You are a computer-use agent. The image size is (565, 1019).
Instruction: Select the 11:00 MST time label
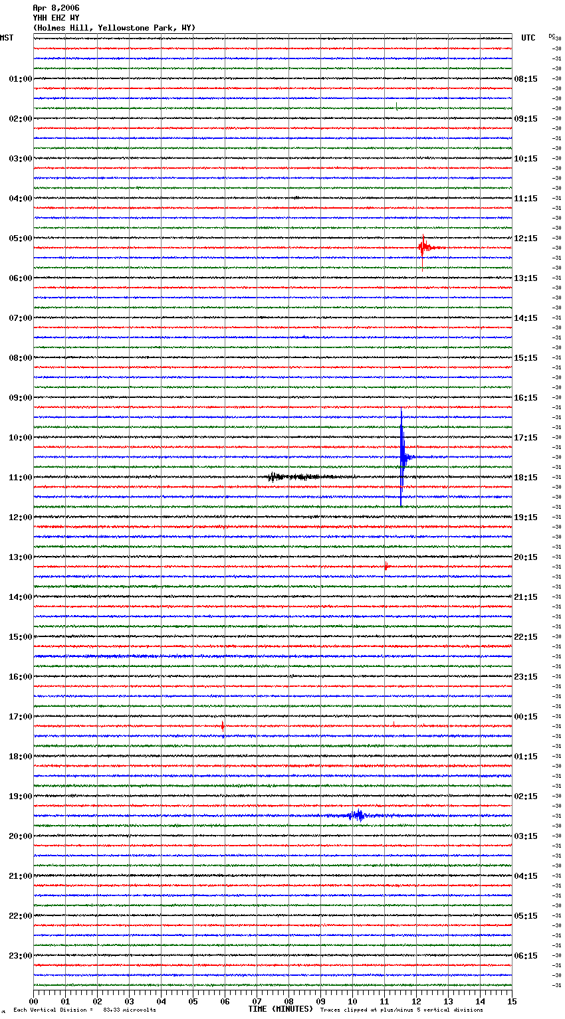(x=20, y=478)
